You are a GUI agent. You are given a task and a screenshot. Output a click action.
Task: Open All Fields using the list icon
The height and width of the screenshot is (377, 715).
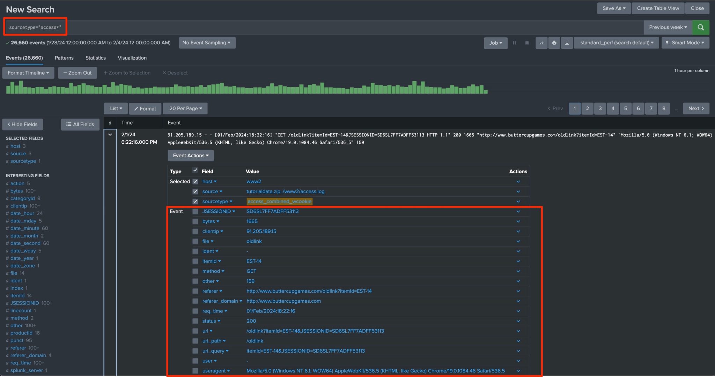pyautogui.click(x=80, y=124)
